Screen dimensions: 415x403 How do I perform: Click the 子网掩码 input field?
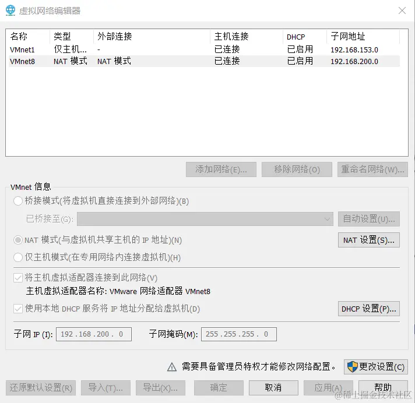[239, 334]
